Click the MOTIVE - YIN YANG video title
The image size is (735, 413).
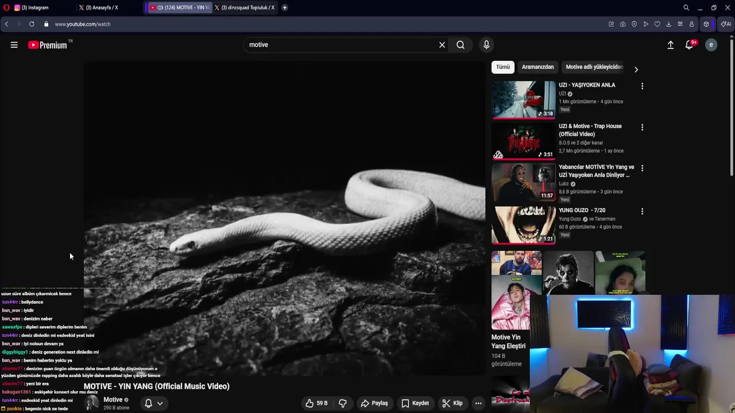[x=157, y=387]
